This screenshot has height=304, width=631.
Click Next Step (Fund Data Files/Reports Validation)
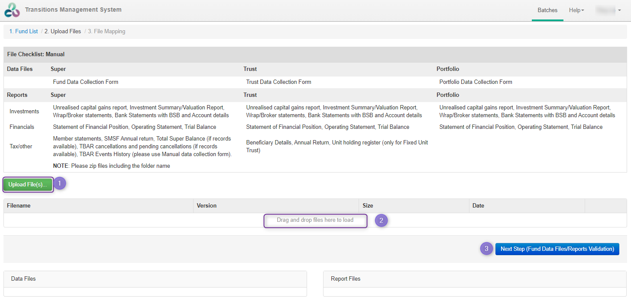[557, 249]
